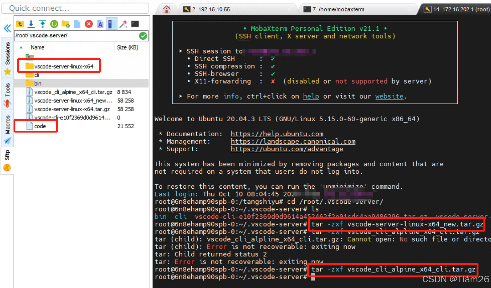Screen dimensions: 491x288
Task: Select the 14. 172.16.202.1 root session tab
Action: [455, 9]
